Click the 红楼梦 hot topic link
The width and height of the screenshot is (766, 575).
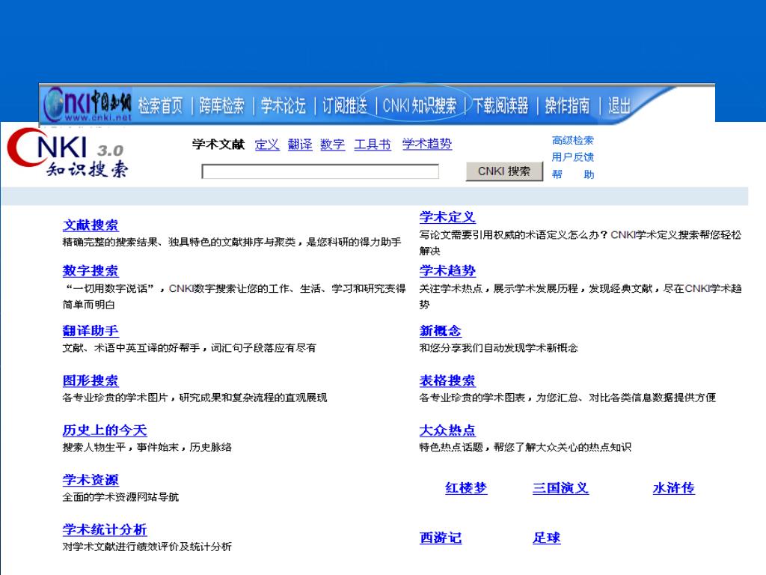[x=466, y=488]
